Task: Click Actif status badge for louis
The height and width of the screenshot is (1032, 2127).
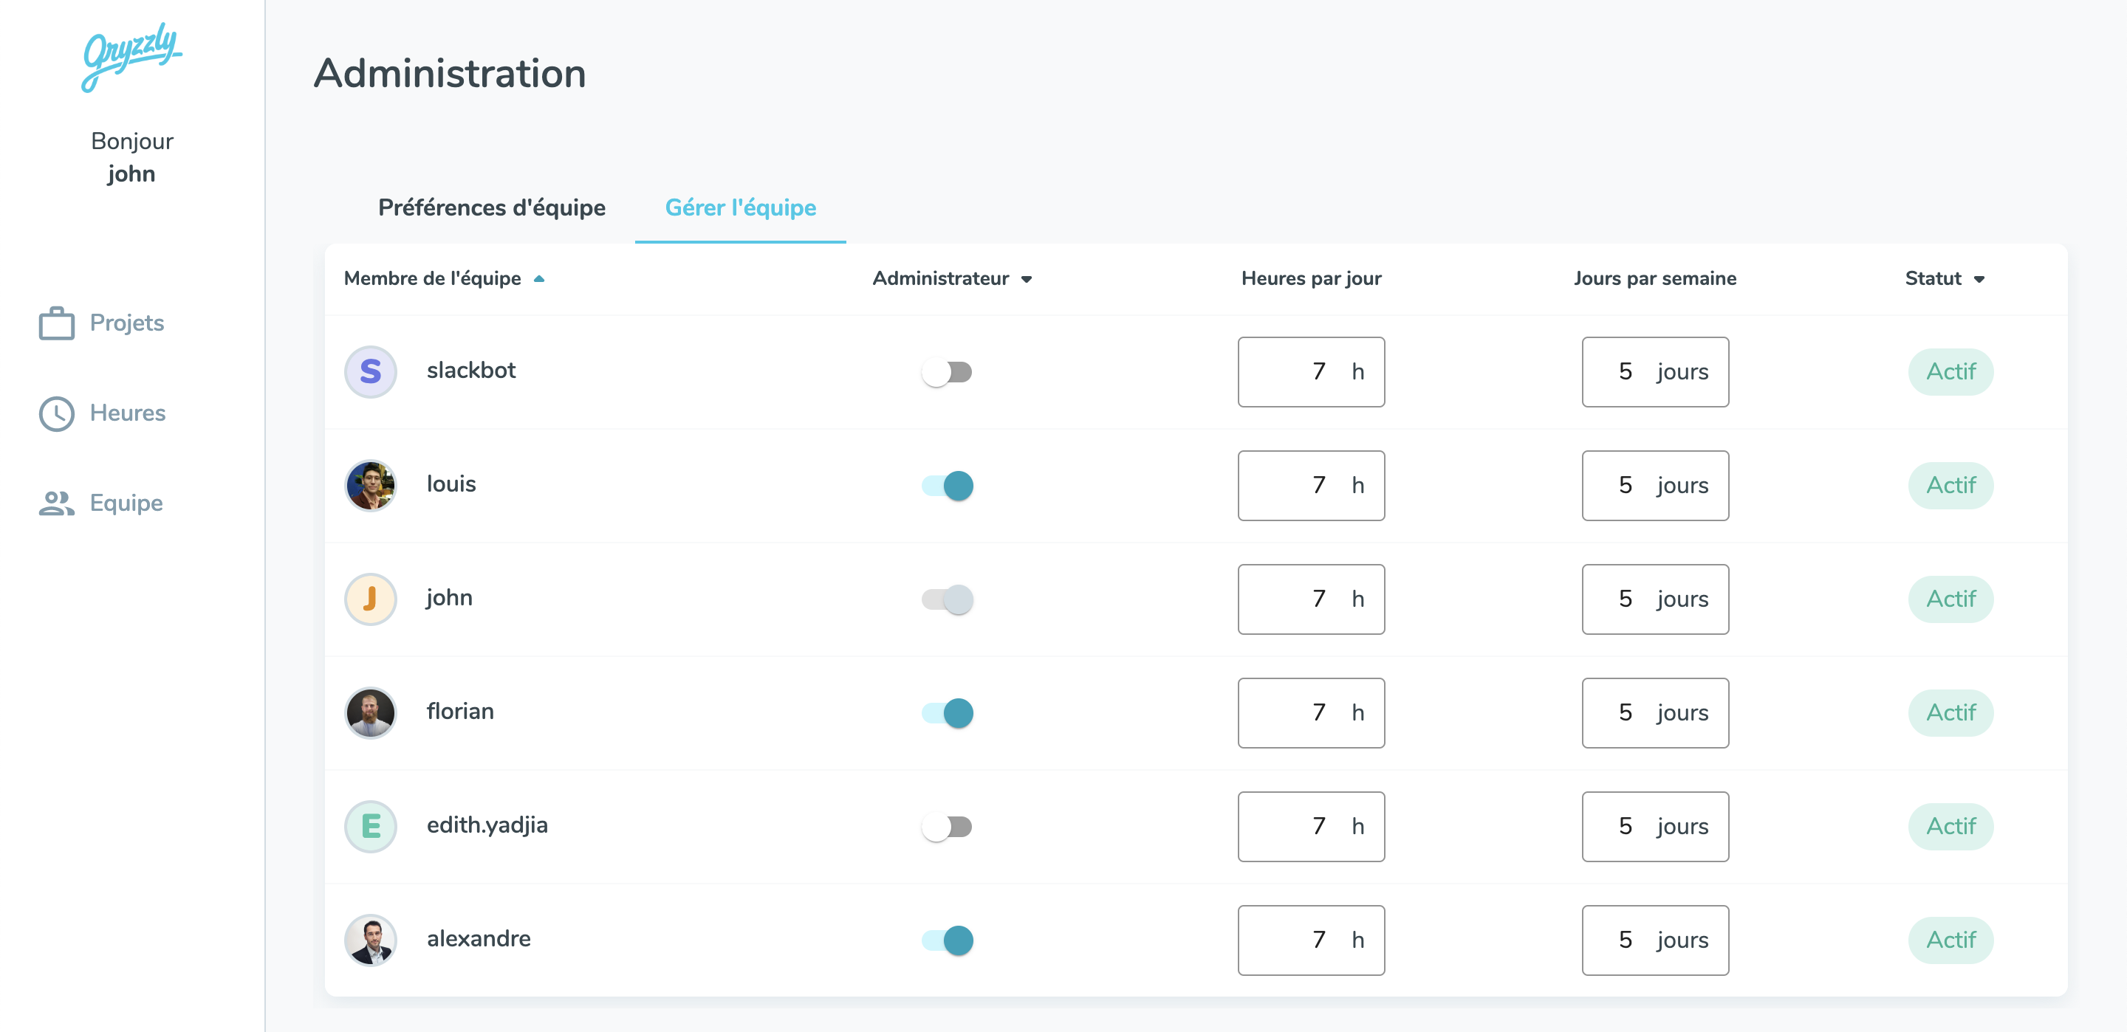Action: click(x=1950, y=486)
